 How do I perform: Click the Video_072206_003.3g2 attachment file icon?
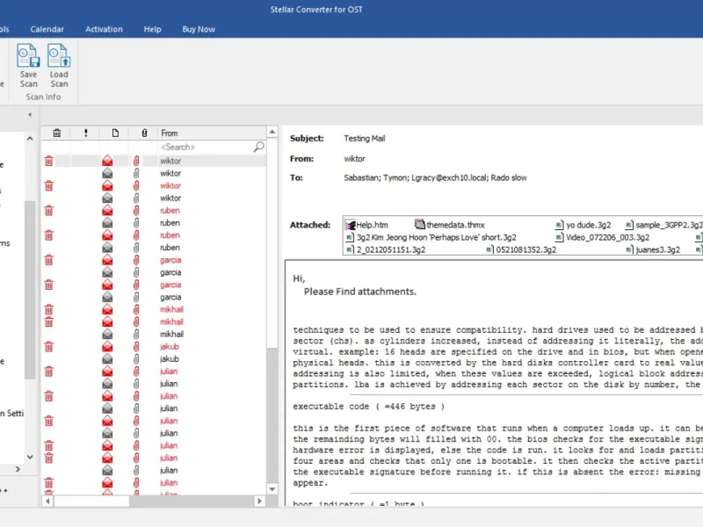click(559, 237)
